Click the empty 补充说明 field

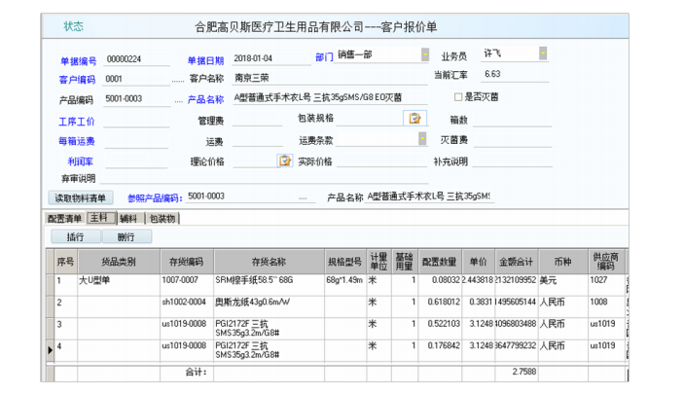512,161
